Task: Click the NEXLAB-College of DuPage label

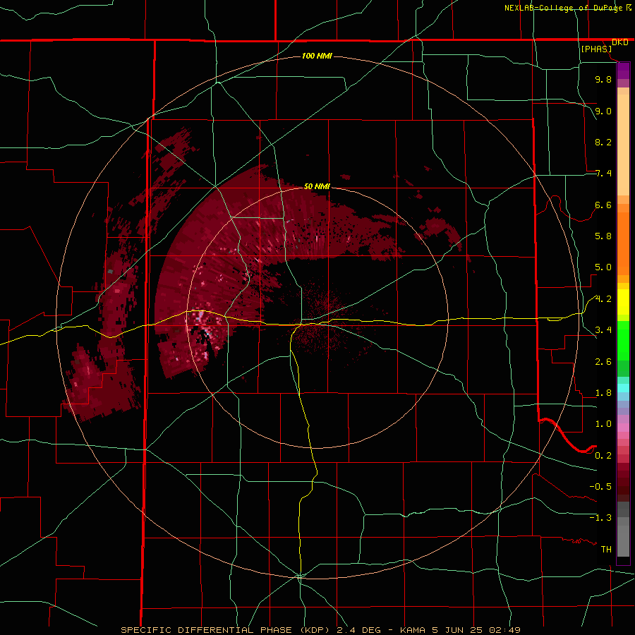Action: (563, 8)
